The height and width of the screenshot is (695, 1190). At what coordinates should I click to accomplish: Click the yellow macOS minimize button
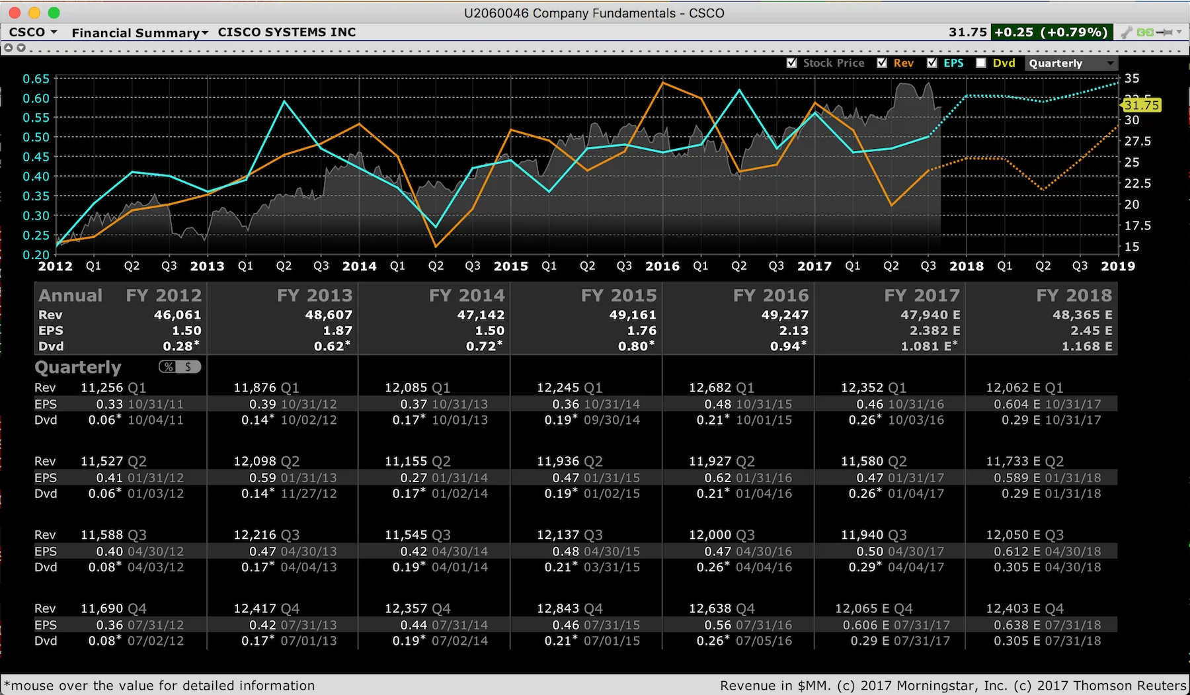click(x=34, y=13)
